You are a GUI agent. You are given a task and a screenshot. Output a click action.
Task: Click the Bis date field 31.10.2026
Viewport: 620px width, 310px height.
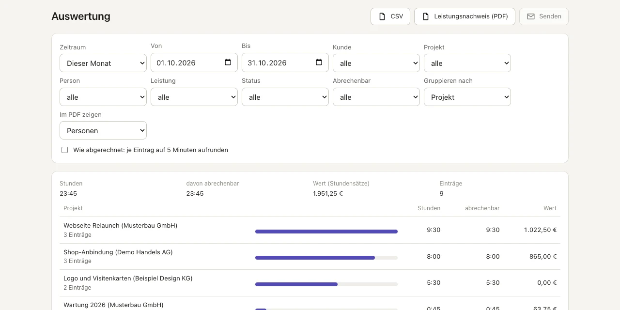point(285,62)
